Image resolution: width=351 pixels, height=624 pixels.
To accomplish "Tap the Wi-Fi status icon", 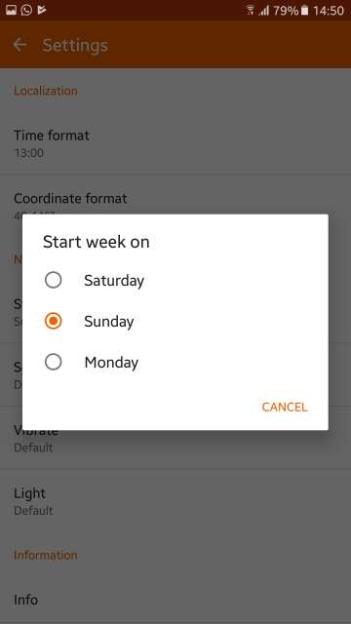I will click(x=251, y=11).
